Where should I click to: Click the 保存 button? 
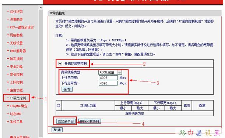click(67, 90)
